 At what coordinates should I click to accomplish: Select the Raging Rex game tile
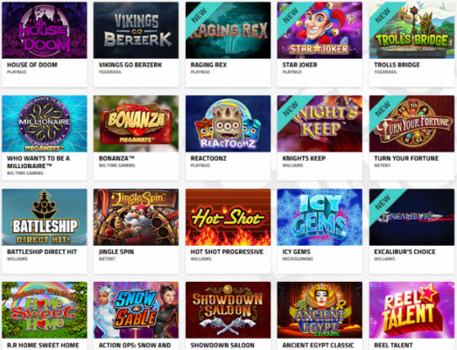pos(228,30)
